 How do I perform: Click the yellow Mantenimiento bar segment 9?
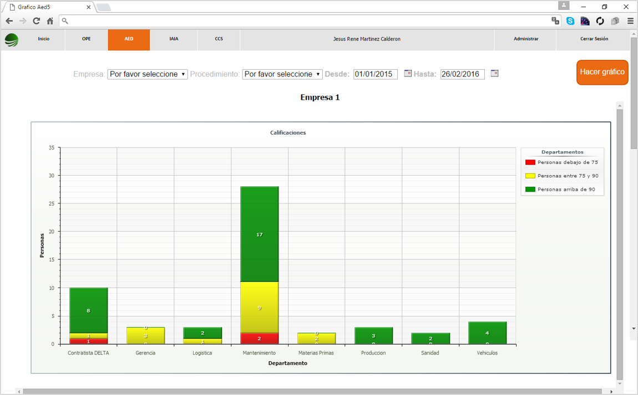tap(260, 307)
